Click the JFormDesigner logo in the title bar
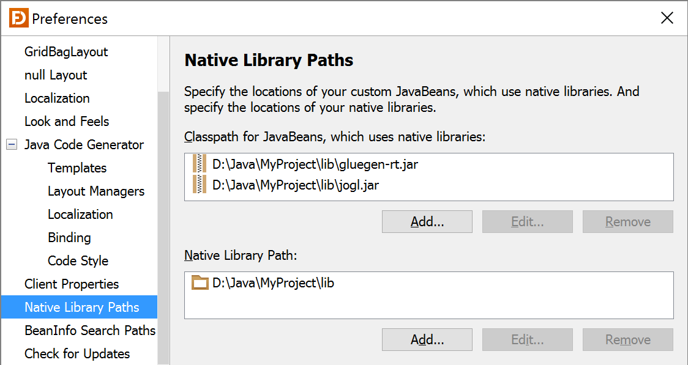Image resolution: width=688 pixels, height=365 pixels. click(x=18, y=18)
